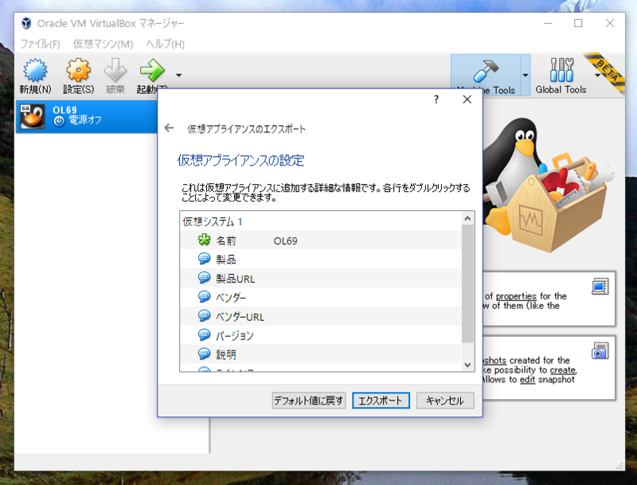Select the OL69 virtual machine entry
637x485 pixels.
[87, 115]
